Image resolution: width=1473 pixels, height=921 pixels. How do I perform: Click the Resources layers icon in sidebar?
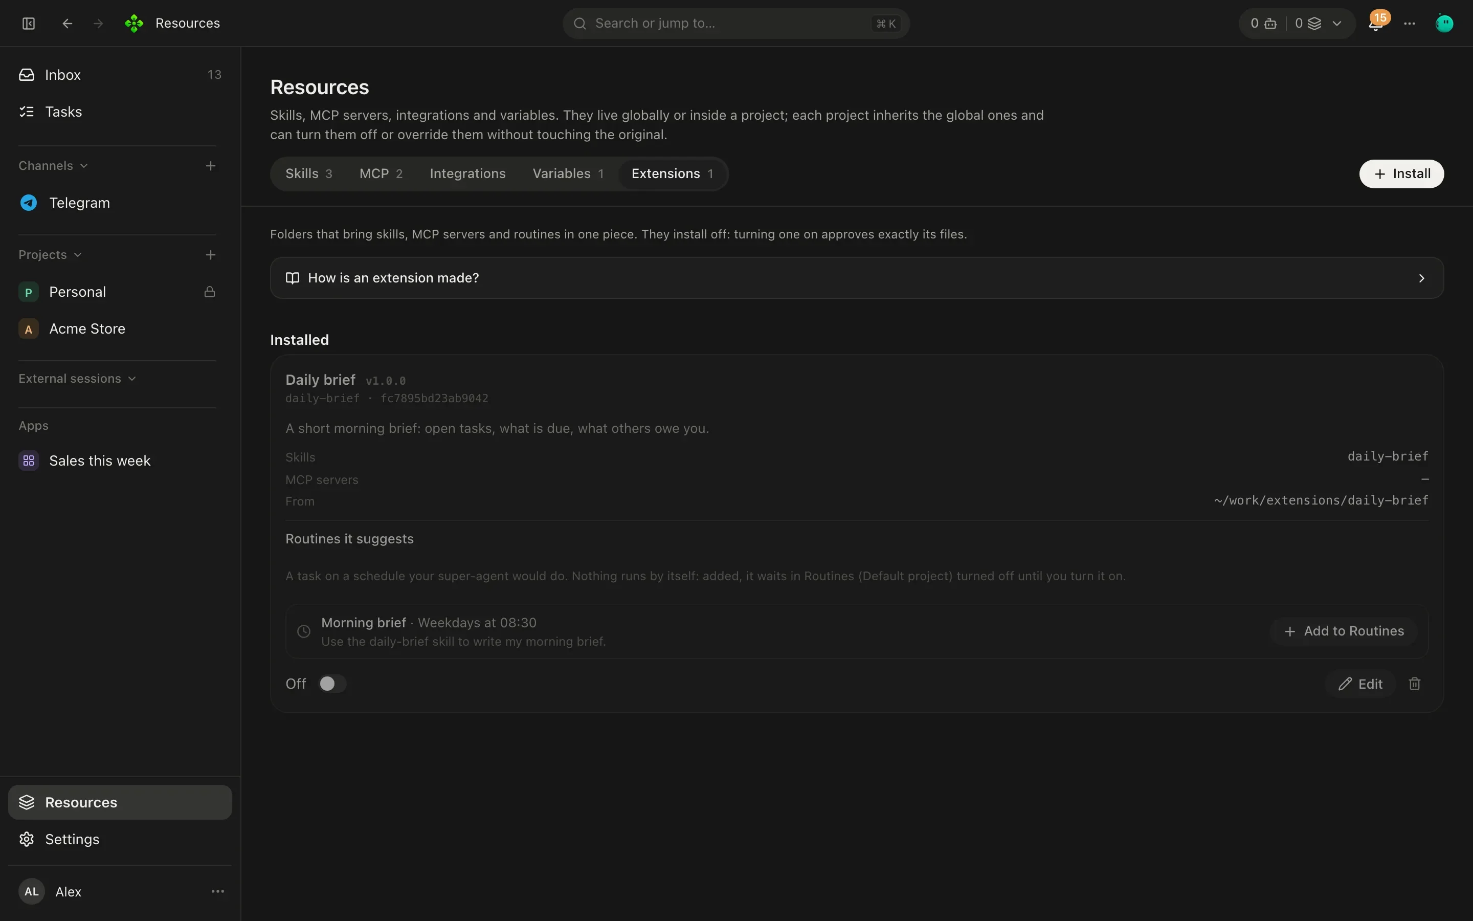click(x=27, y=802)
